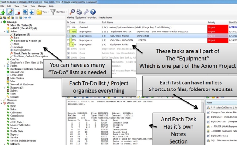Open settings via the wrench icon

coord(86,12)
